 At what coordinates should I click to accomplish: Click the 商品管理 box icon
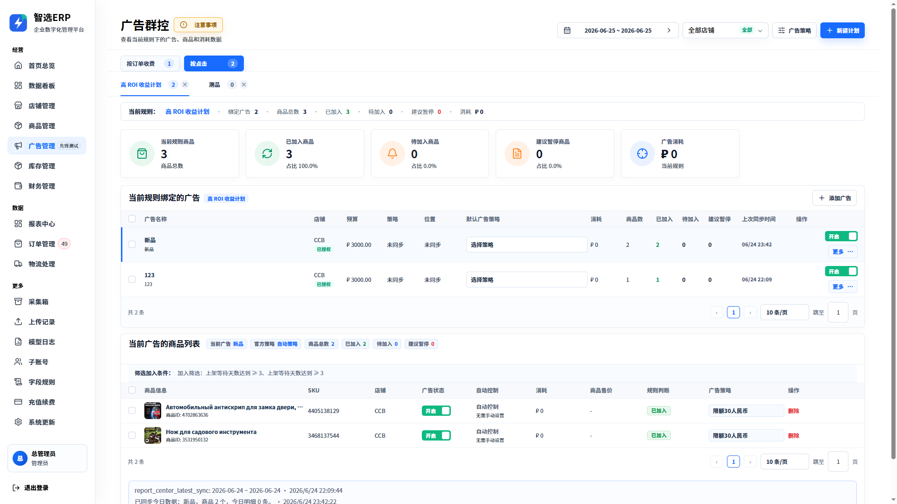[18, 126]
